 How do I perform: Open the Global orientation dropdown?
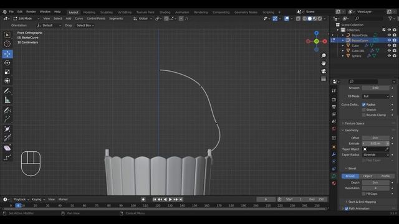tap(143, 19)
